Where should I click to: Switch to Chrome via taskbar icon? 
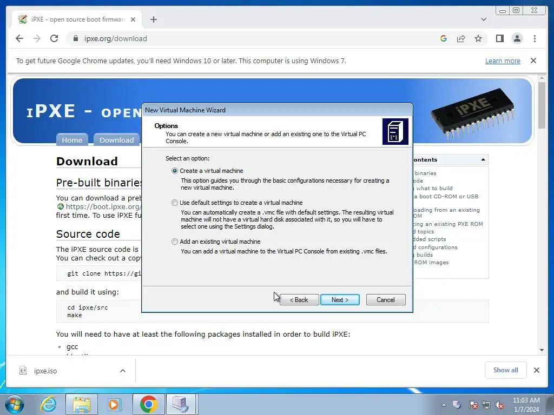pos(148,404)
